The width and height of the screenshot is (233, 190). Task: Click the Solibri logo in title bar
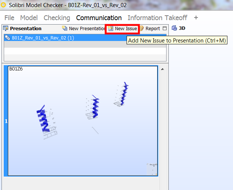click(x=3, y=5)
